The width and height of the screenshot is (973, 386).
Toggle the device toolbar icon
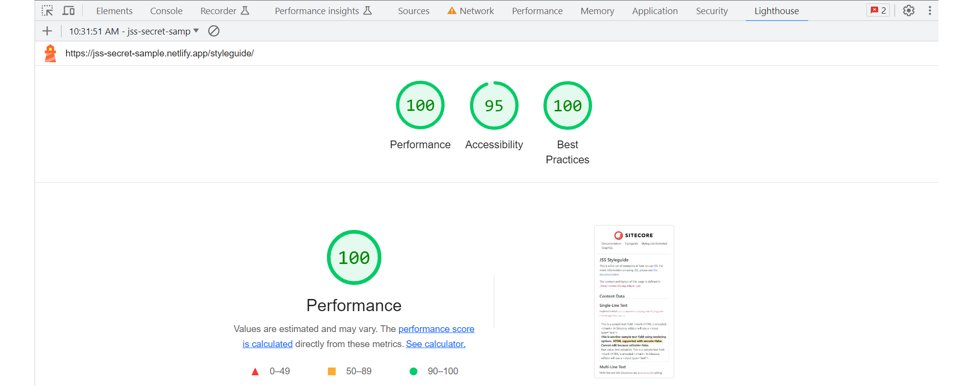coord(69,11)
